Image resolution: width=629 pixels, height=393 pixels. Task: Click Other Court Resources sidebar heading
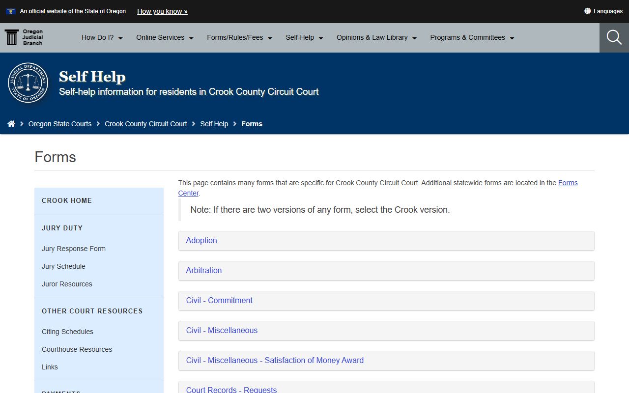pyautogui.click(x=92, y=311)
